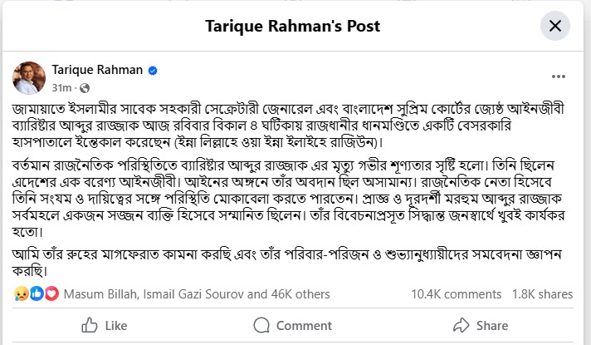Open the three-dot post options menu
591x345 pixels.
point(558,76)
